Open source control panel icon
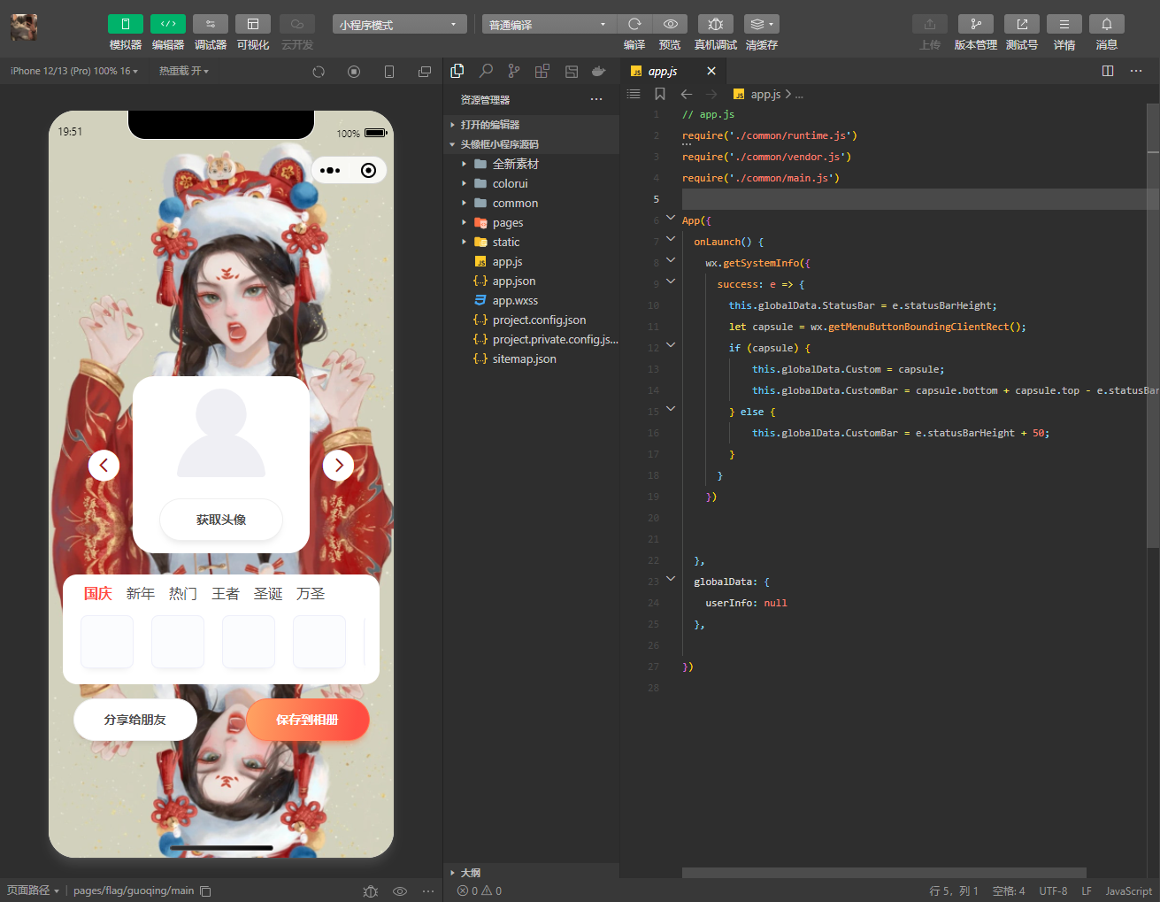 514,72
